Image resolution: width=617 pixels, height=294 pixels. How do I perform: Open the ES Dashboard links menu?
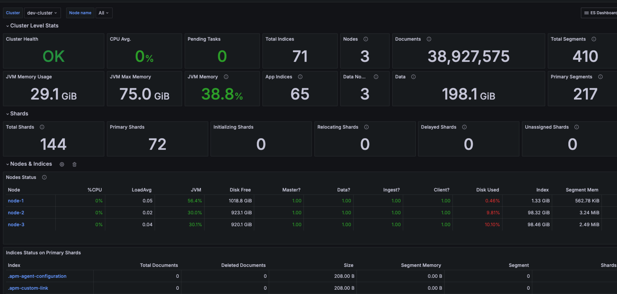[x=599, y=13]
